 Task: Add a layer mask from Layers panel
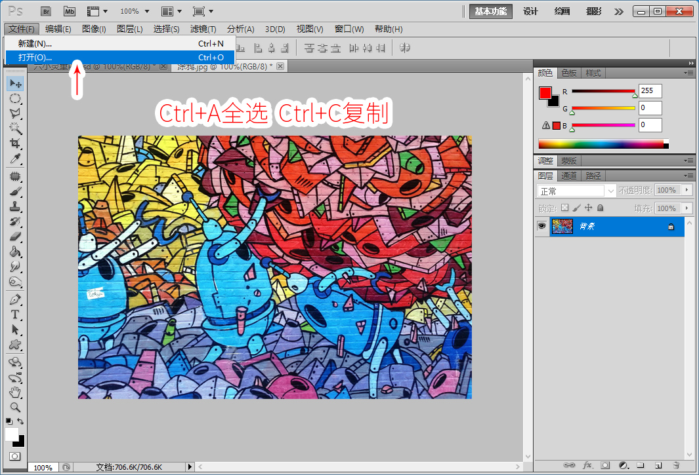tap(605, 465)
